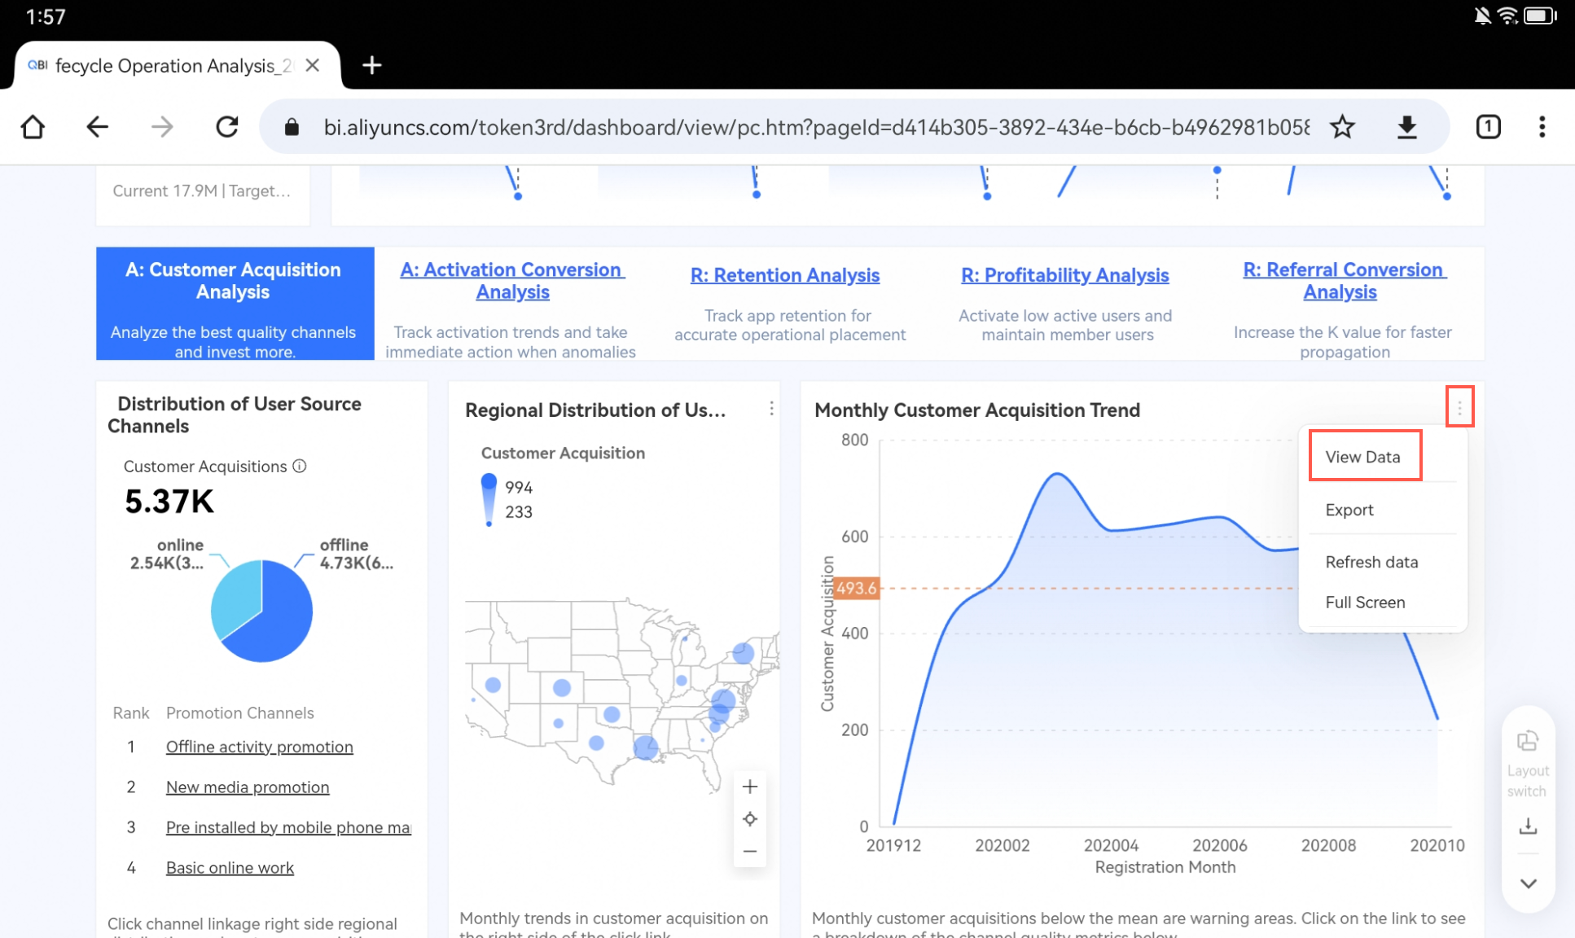Bookmark page with star icon
This screenshot has width=1575, height=938.
(x=1342, y=127)
